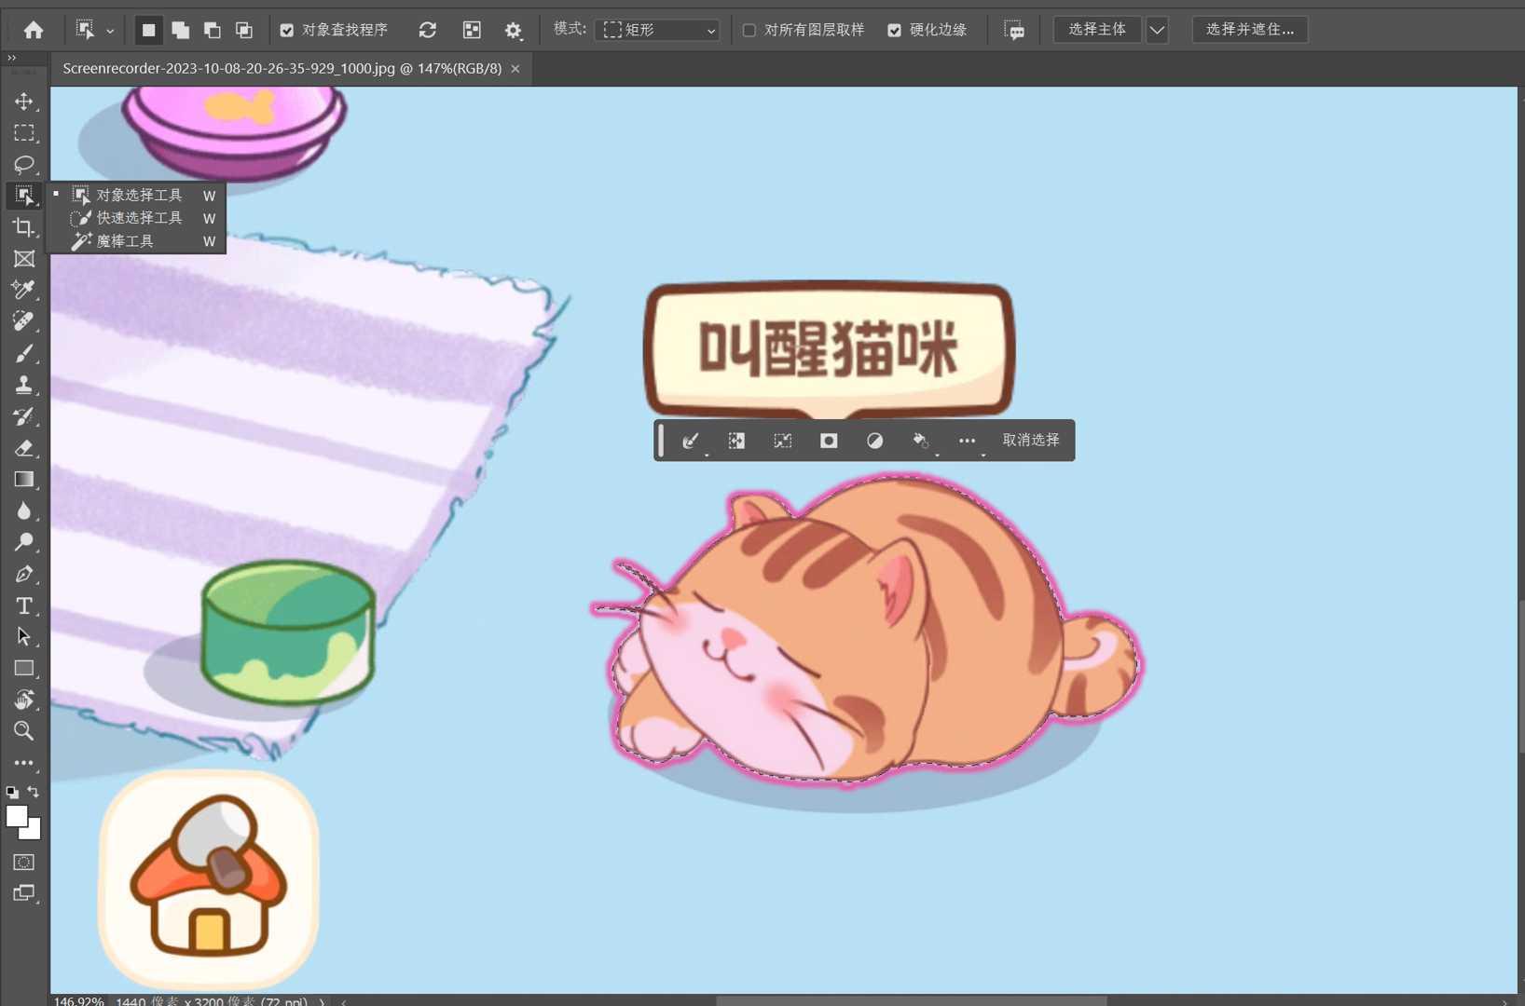Viewport: 1525px width, 1006px height.
Task: Enable 对所有图层取样 checkbox
Action: point(749,30)
